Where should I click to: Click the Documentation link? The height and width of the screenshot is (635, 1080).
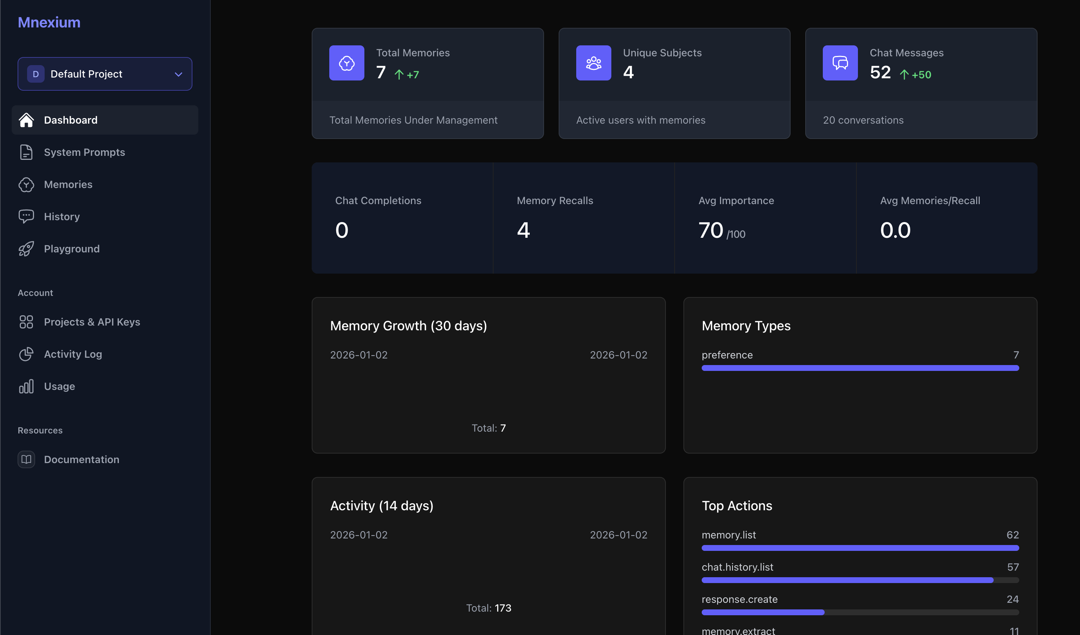(82, 459)
